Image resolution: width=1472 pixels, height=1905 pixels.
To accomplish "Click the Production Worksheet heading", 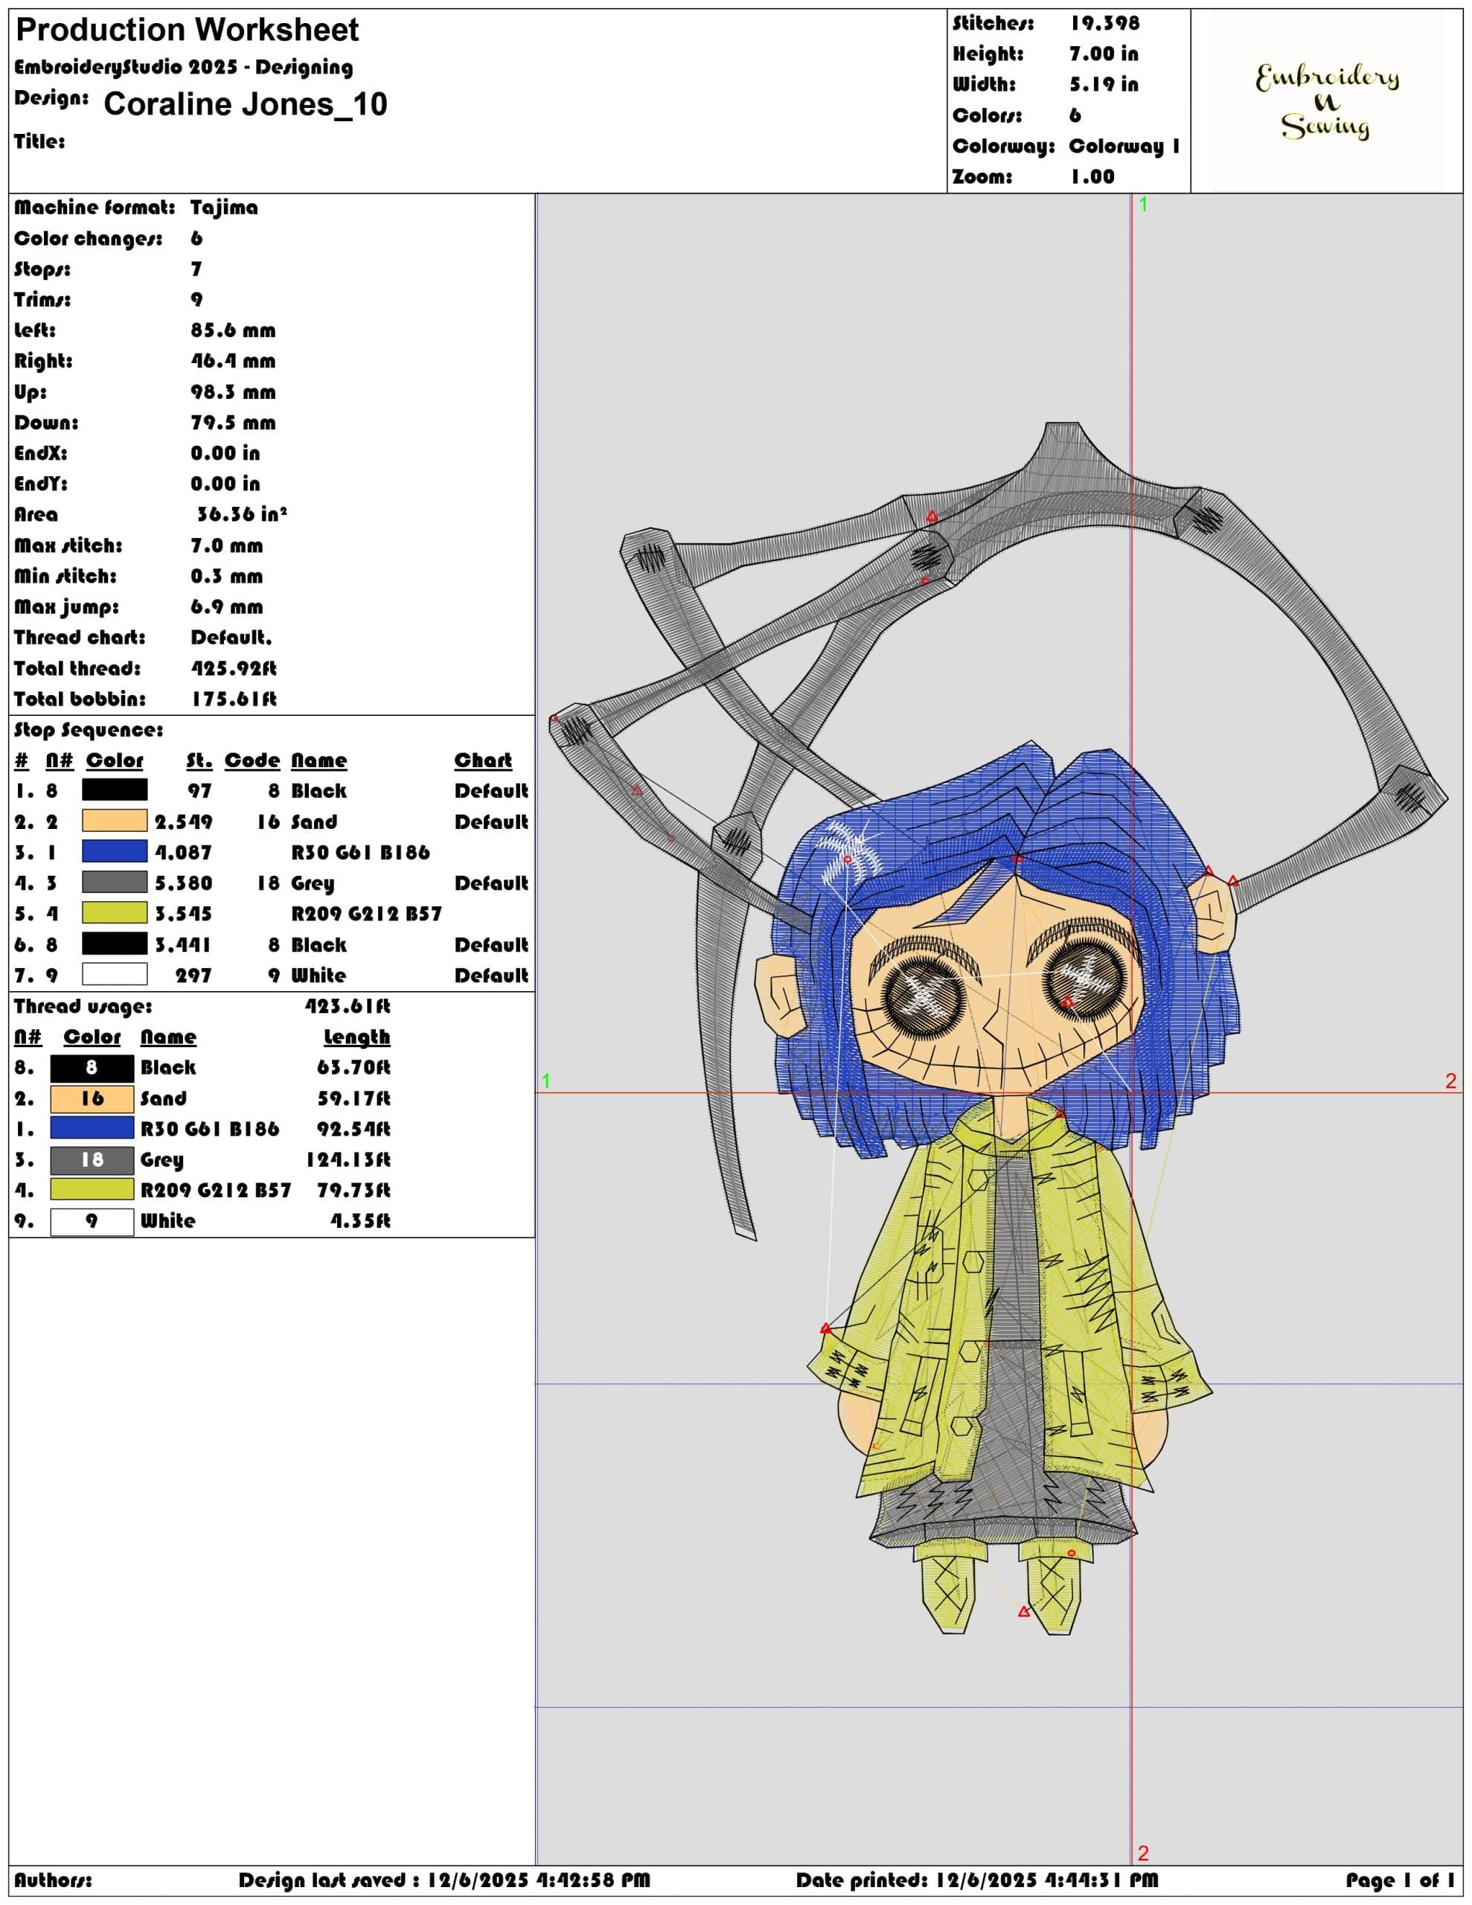I will 187,30.
